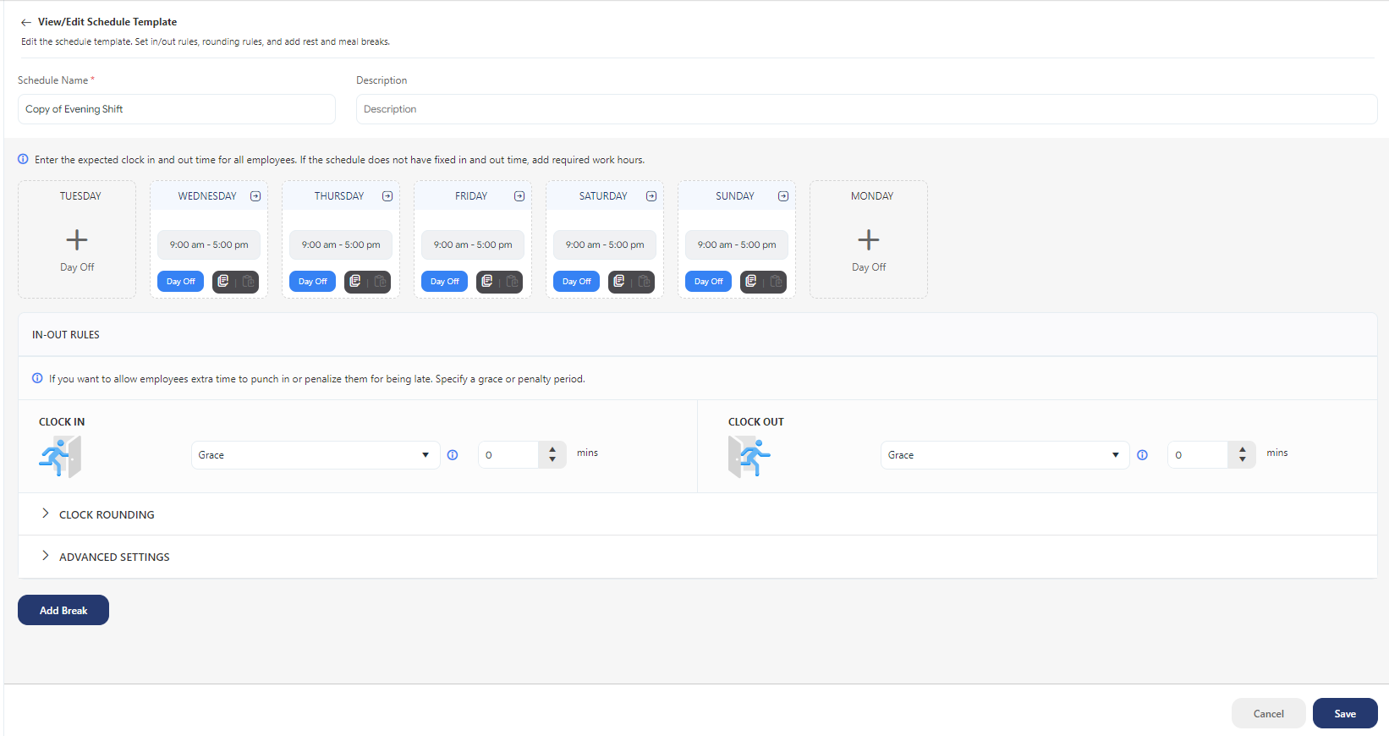Open the Clock Out Grace dropdown
Screen dimensions: 1389x736
click(1004, 455)
